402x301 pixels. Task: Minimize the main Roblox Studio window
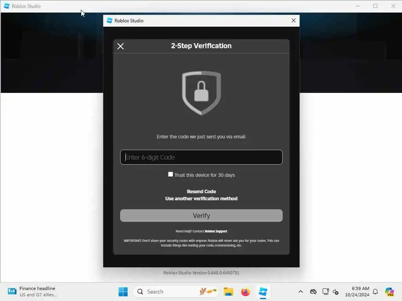pos(358,6)
